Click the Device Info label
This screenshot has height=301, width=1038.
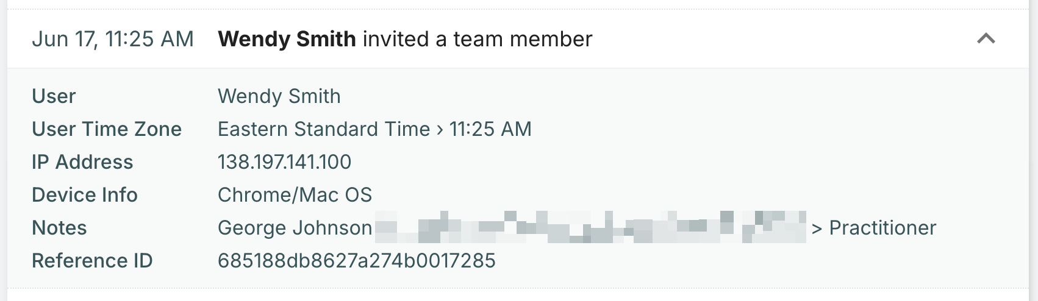(85, 195)
